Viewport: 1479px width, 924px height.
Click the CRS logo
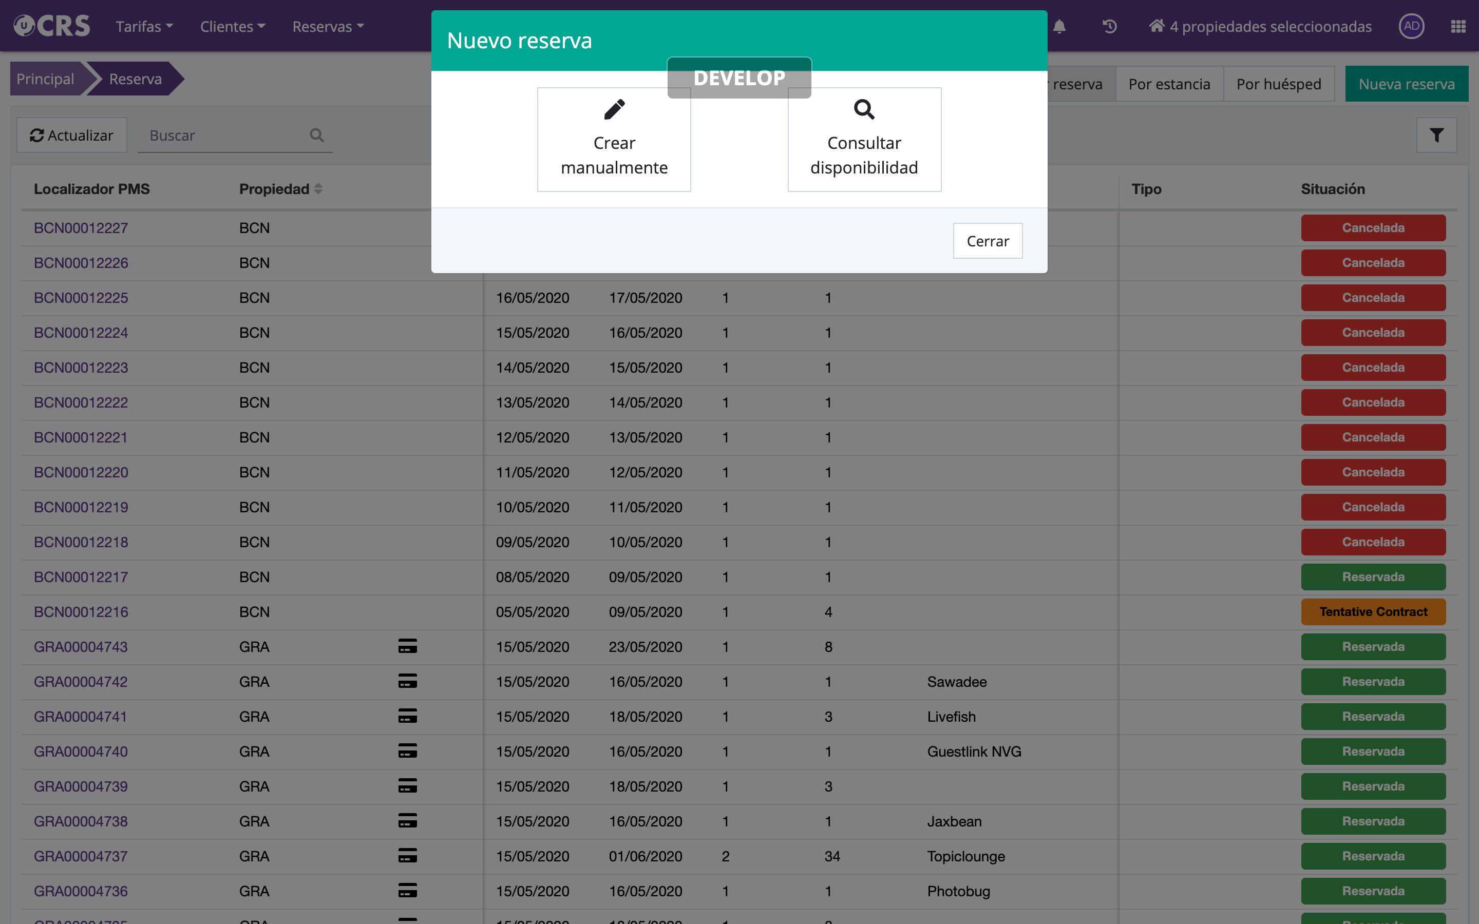(52, 26)
